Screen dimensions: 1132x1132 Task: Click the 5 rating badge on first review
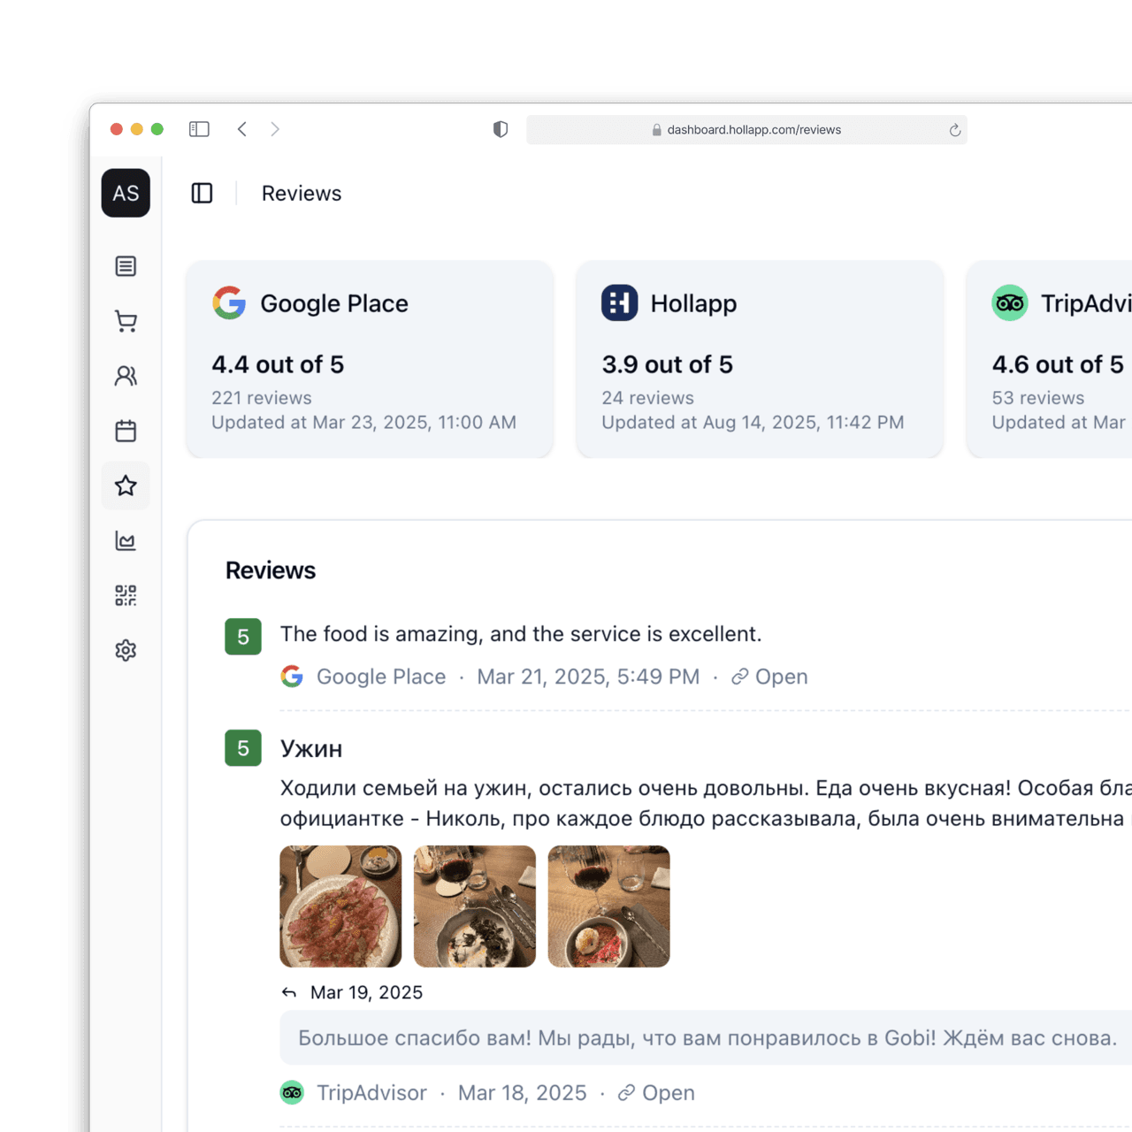point(243,637)
